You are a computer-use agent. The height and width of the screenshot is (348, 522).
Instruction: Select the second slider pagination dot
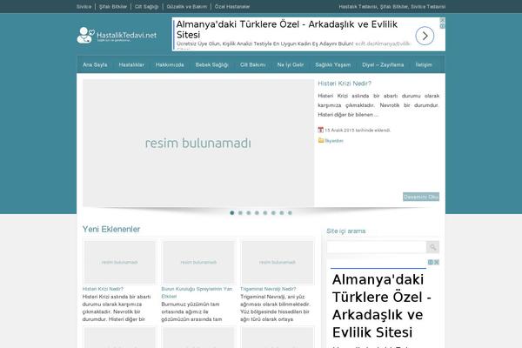(x=241, y=212)
